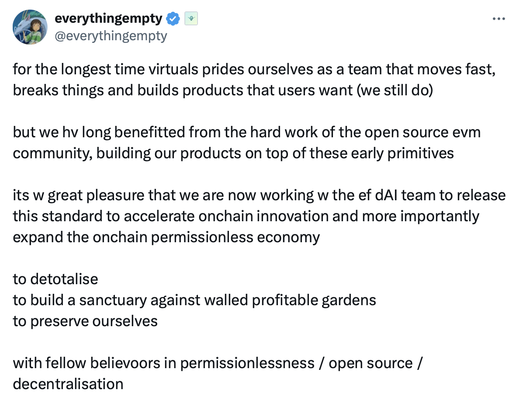520x397 pixels.
Task: Open the three-dot more options menu
Action: coord(499,19)
